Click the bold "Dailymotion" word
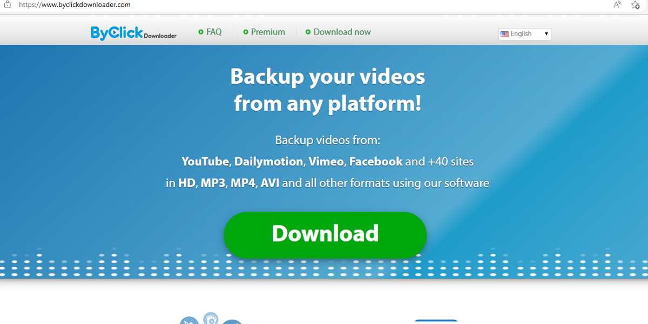 [269, 161]
